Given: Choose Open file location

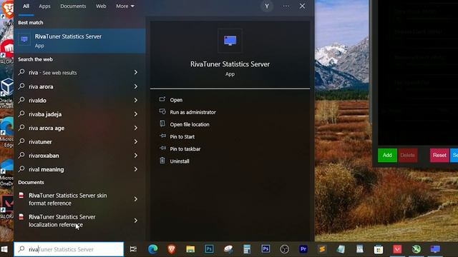Looking at the screenshot, I should coord(190,124).
